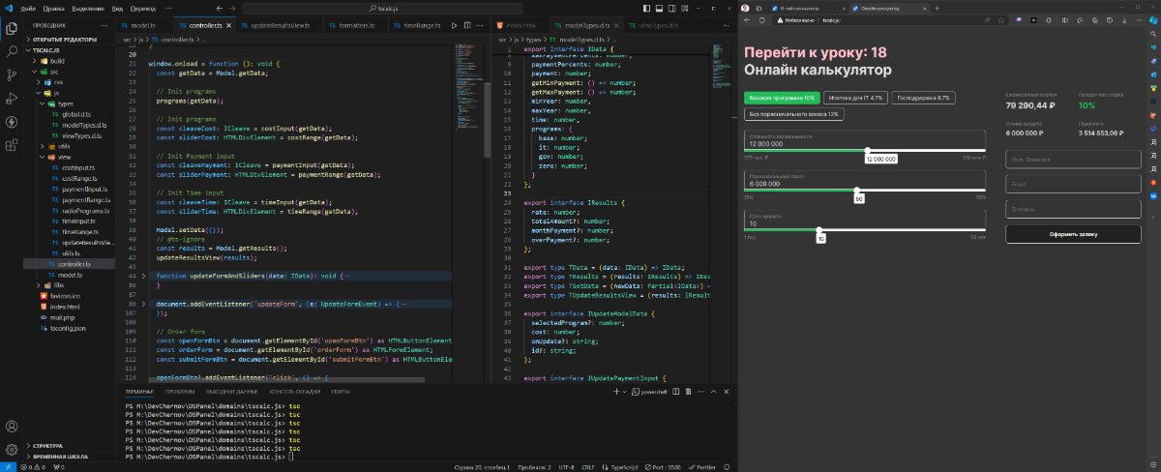This screenshot has height=472, width=1161.
Task: Switch to the updateResultsView.ts editor tab
Action: pyautogui.click(x=278, y=24)
